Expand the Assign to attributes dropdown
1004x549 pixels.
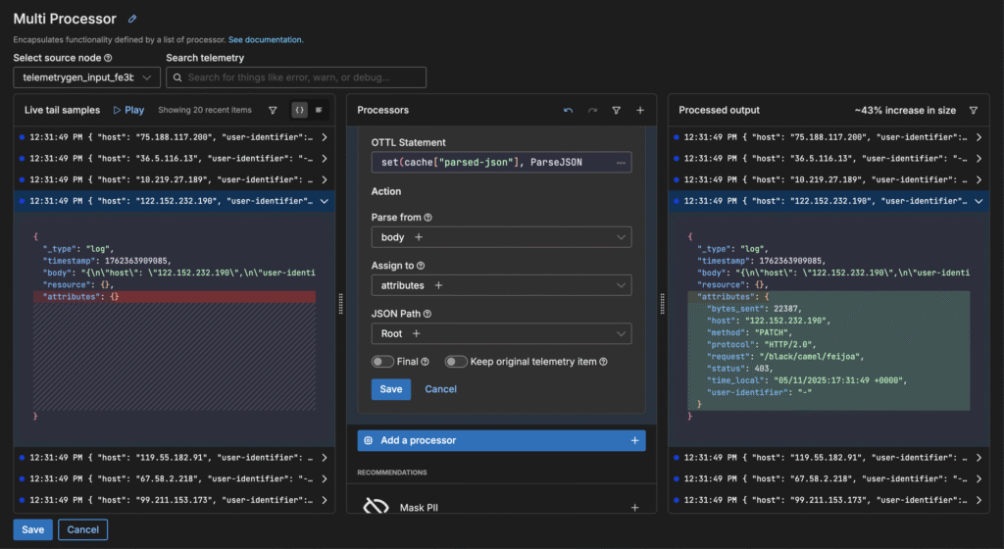point(501,285)
